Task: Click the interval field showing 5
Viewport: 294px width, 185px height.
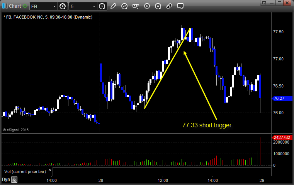Action: click(83, 6)
